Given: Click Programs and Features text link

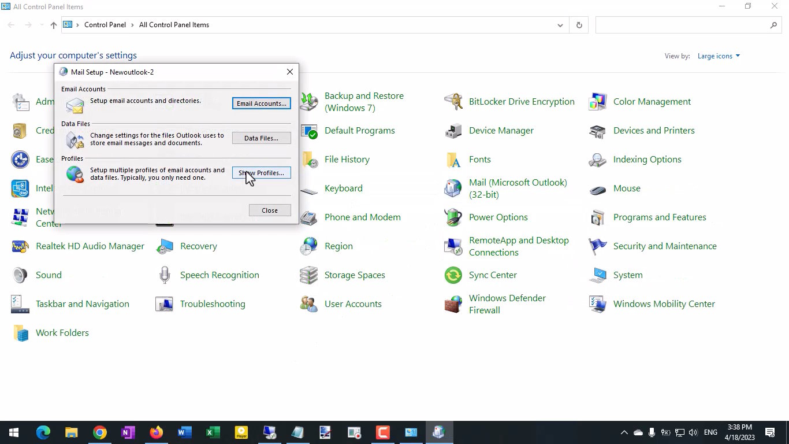Looking at the screenshot, I should pyautogui.click(x=660, y=217).
